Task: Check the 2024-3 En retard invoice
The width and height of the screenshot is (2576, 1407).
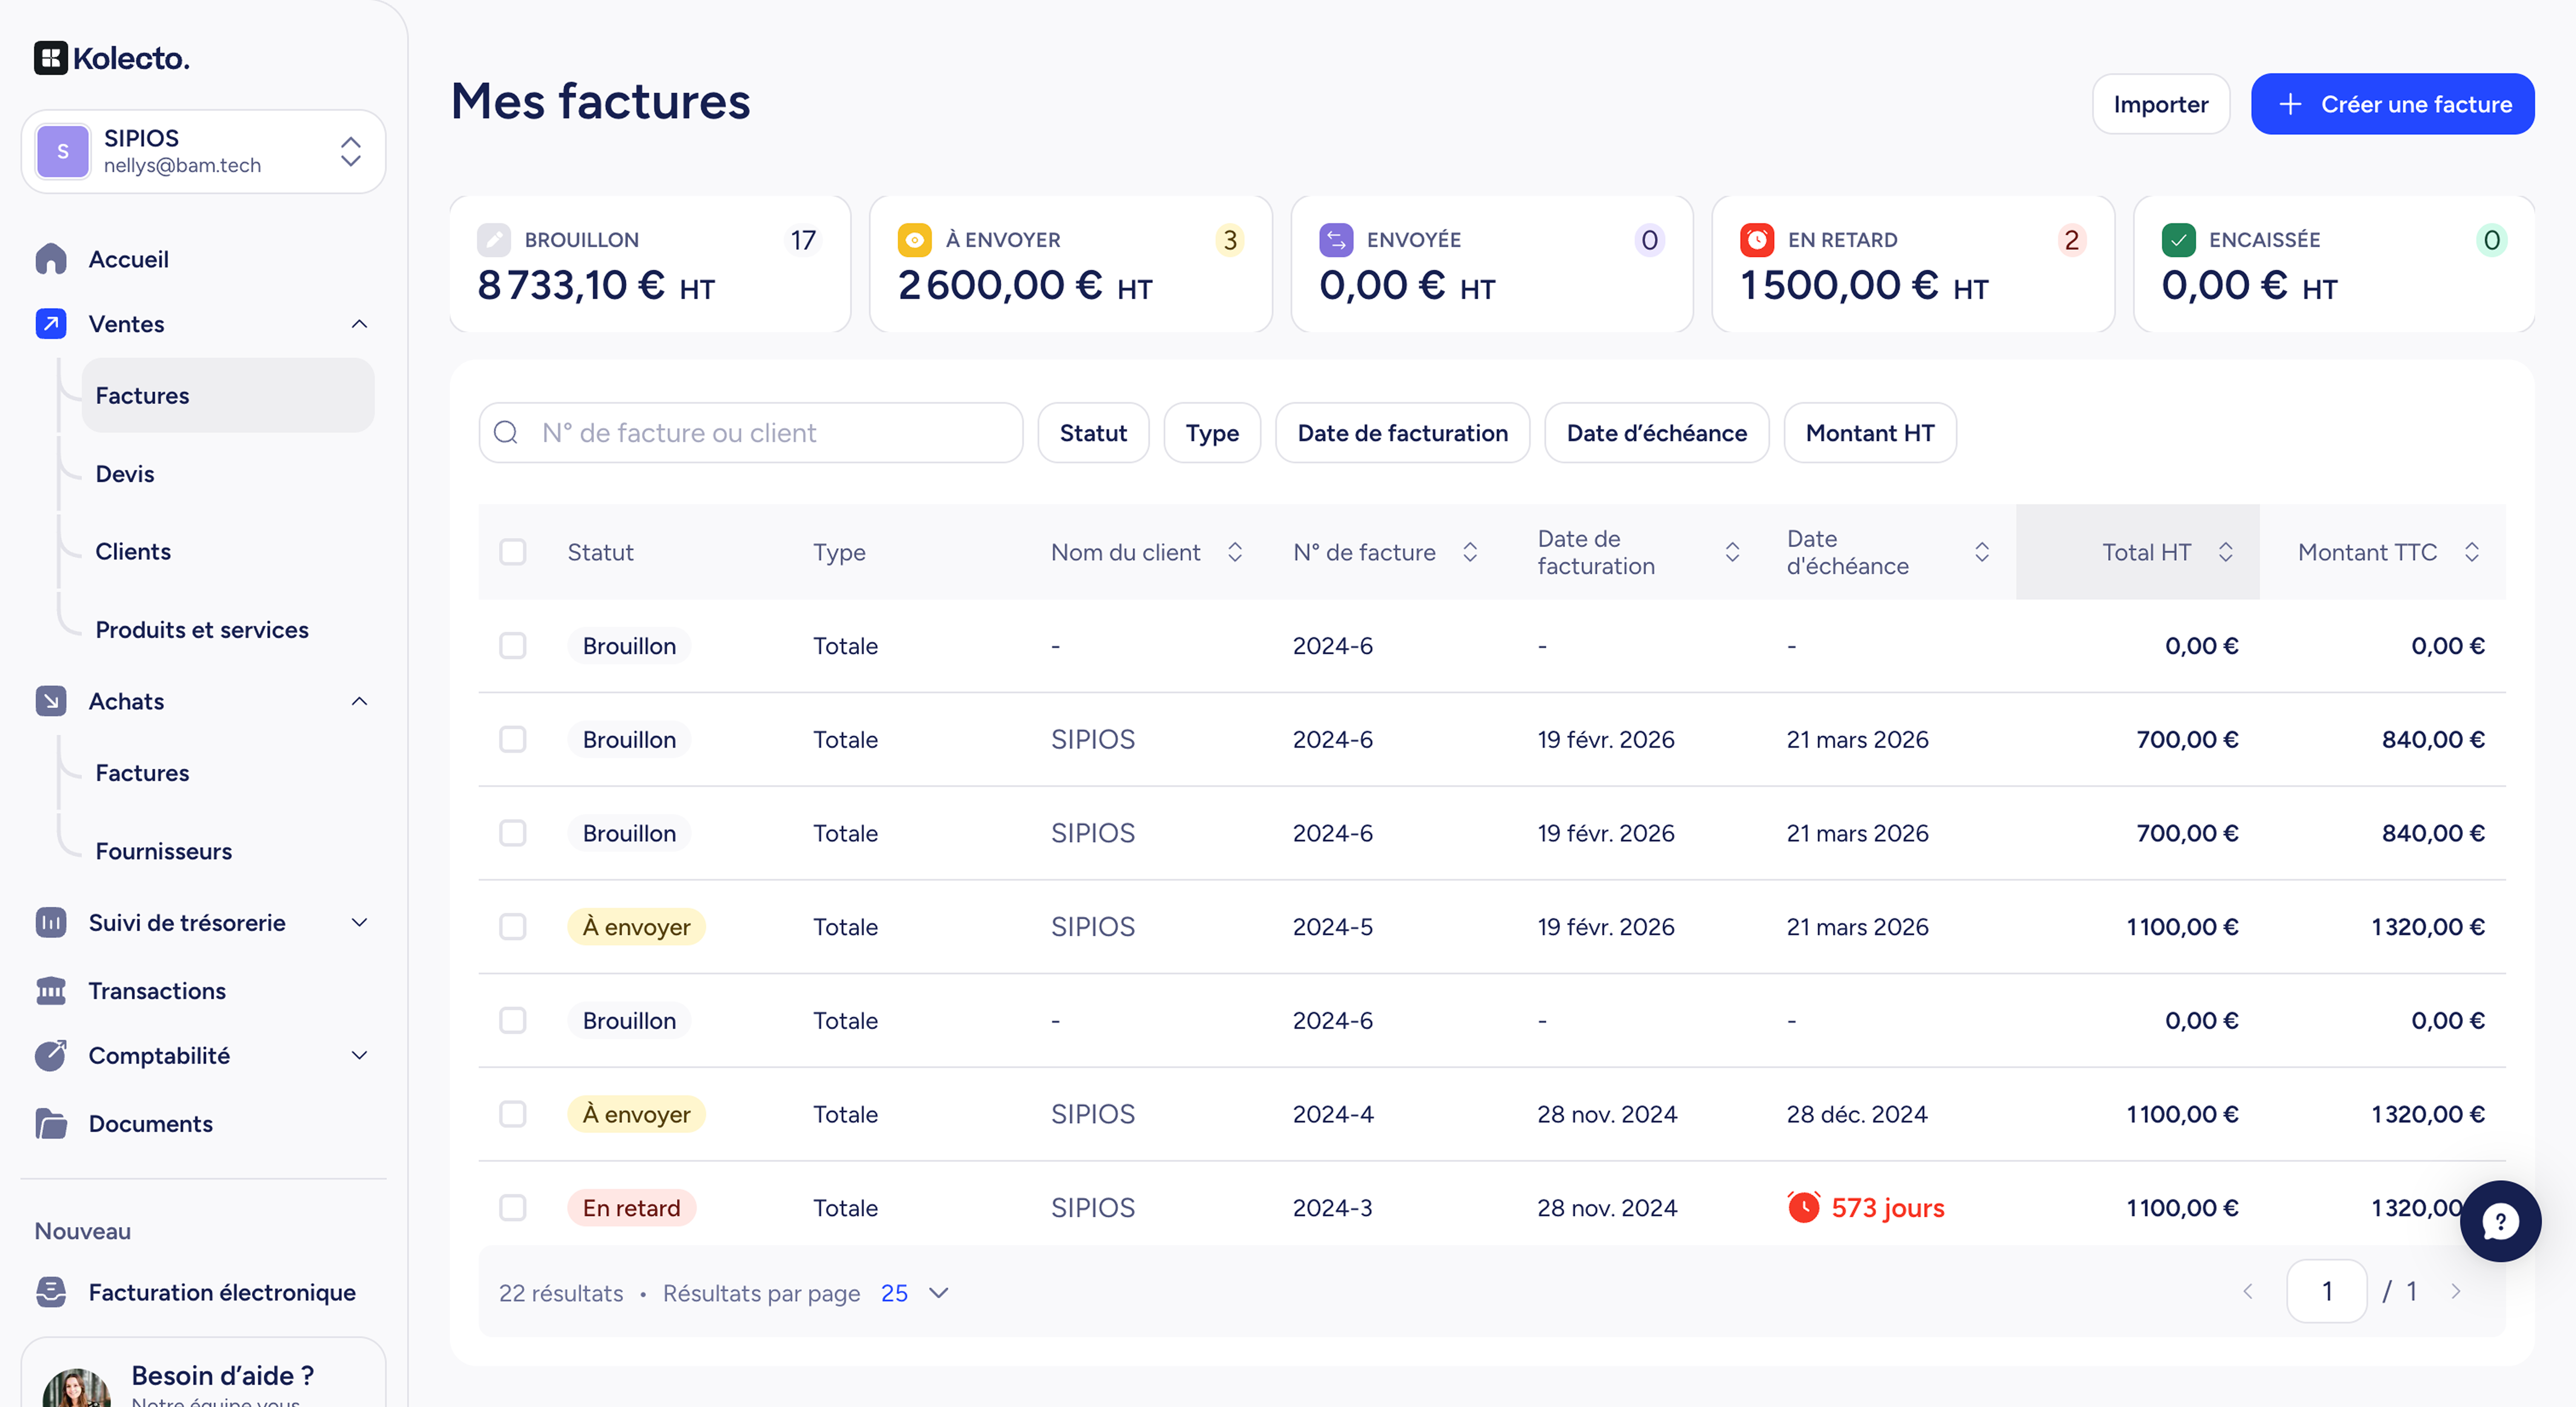Action: coord(513,1208)
